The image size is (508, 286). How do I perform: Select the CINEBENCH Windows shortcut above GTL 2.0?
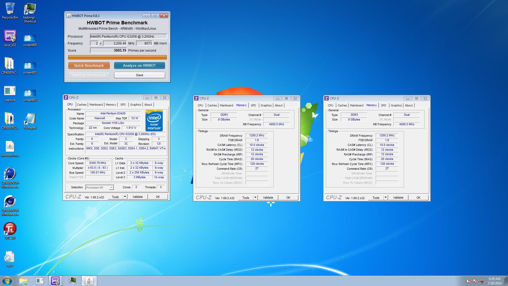click(x=10, y=205)
